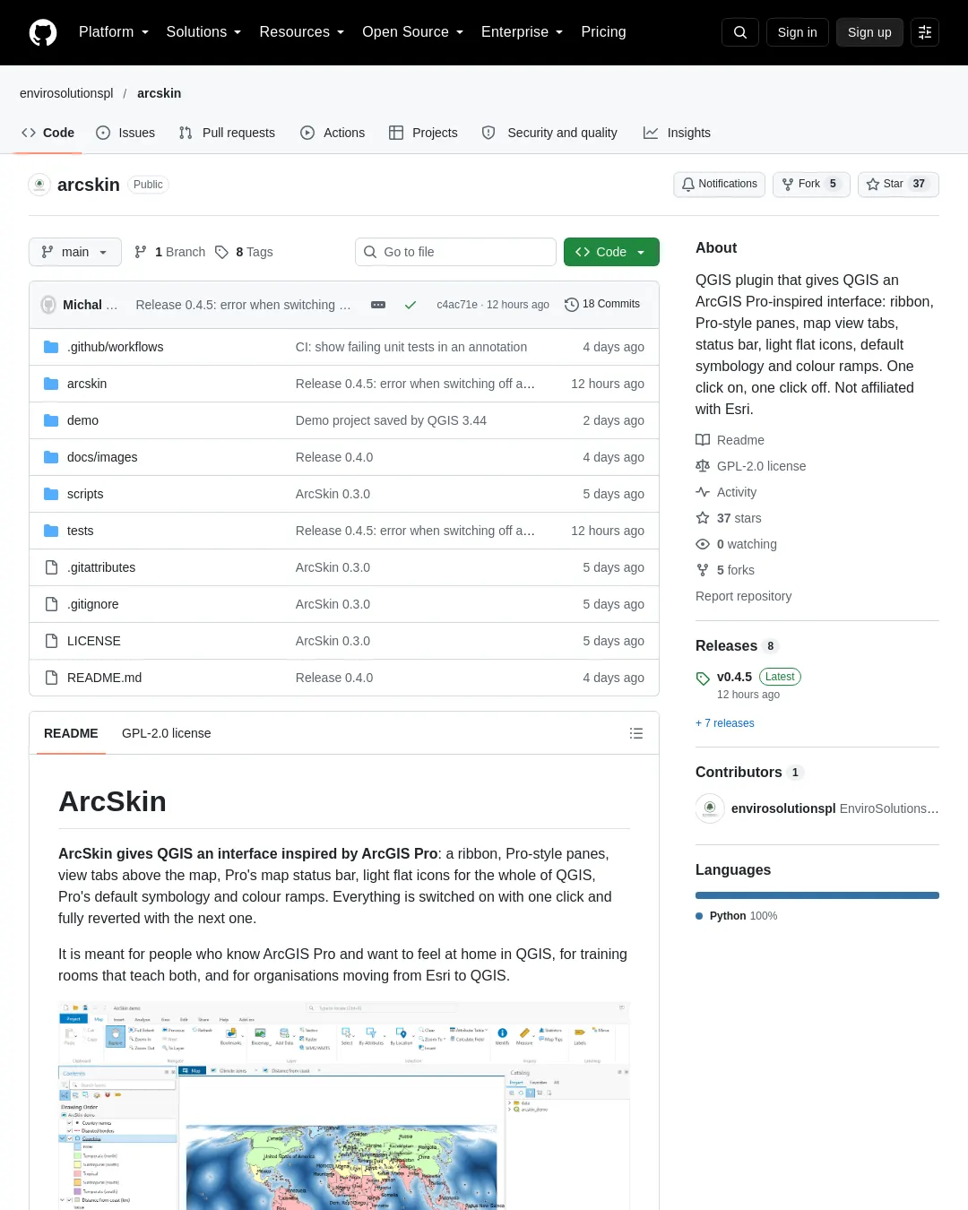Open the green Code dropdown button
This screenshot has width=968, height=1210.
pos(611,252)
